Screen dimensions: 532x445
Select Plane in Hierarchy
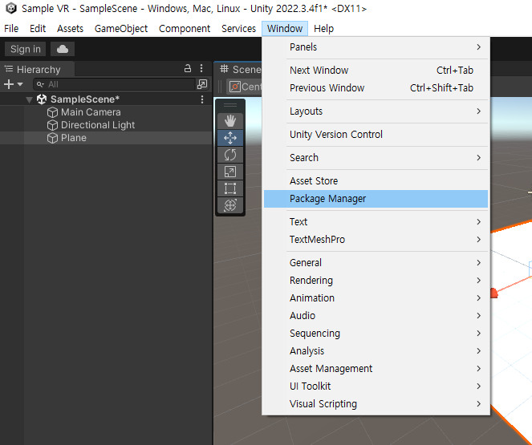106,138
